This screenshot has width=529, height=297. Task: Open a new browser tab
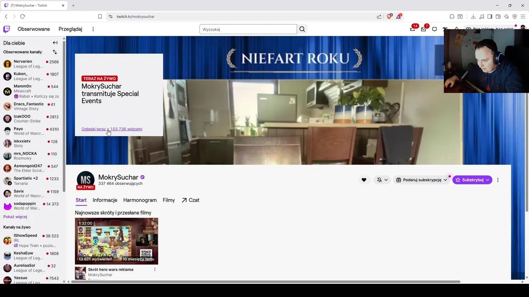click(73, 5)
